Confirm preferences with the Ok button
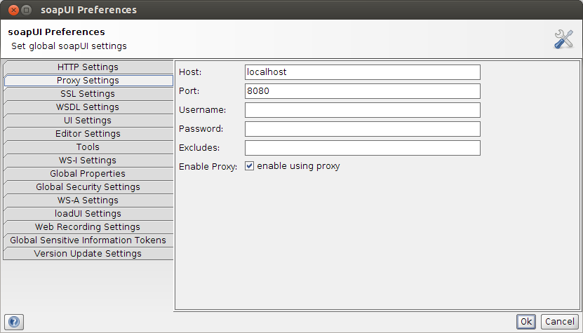This screenshot has width=583, height=333. click(525, 322)
